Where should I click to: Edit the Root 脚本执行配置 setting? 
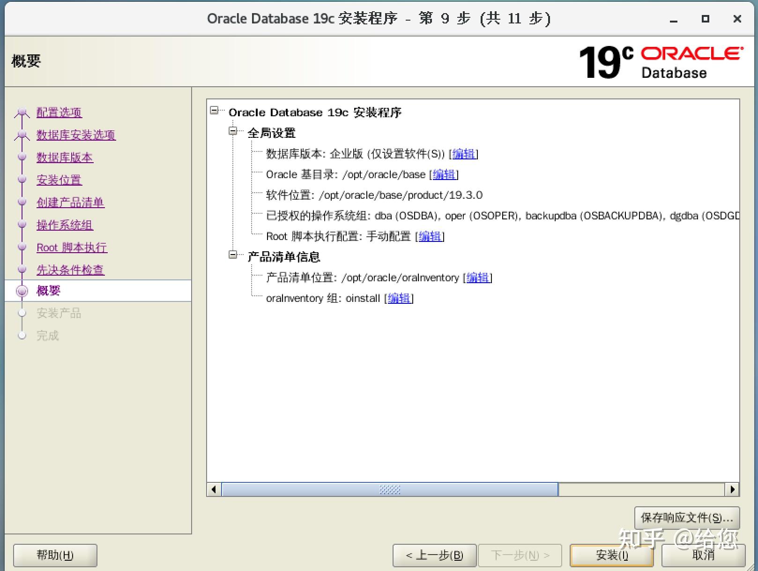[x=430, y=236]
